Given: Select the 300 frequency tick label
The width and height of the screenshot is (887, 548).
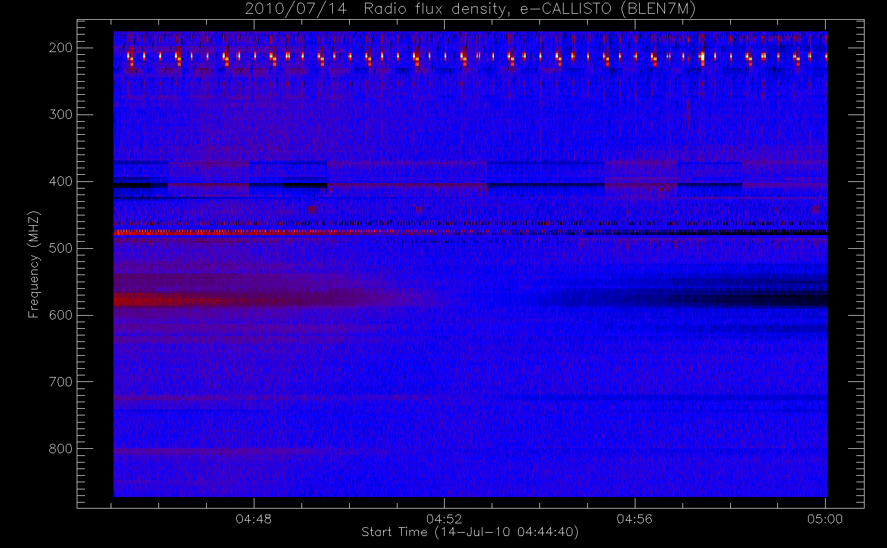Looking at the screenshot, I should (61, 115).
